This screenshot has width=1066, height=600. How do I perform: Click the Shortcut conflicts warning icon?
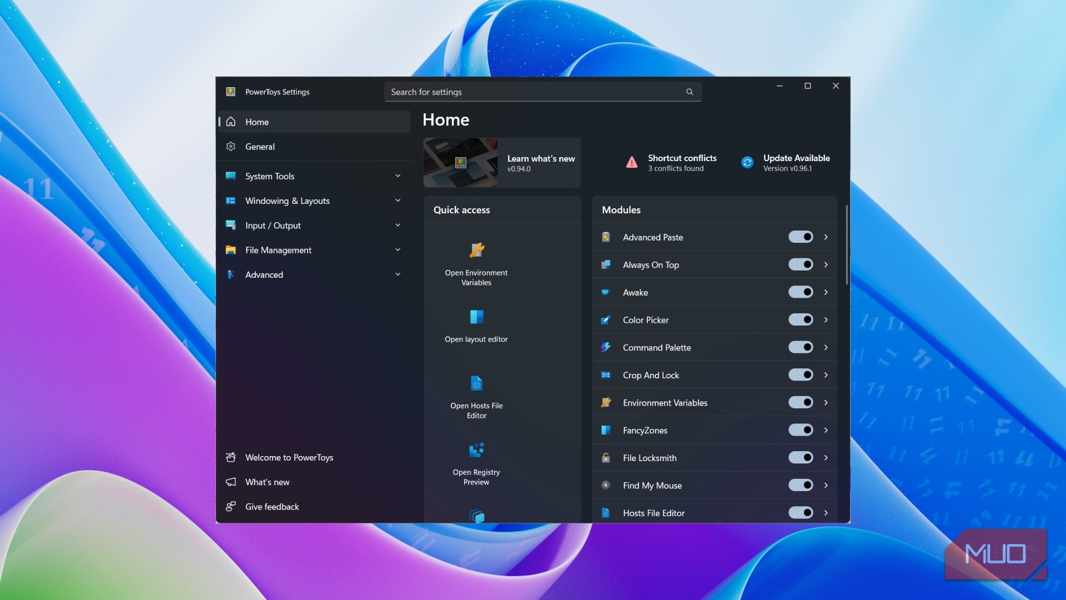pos(632,162)
